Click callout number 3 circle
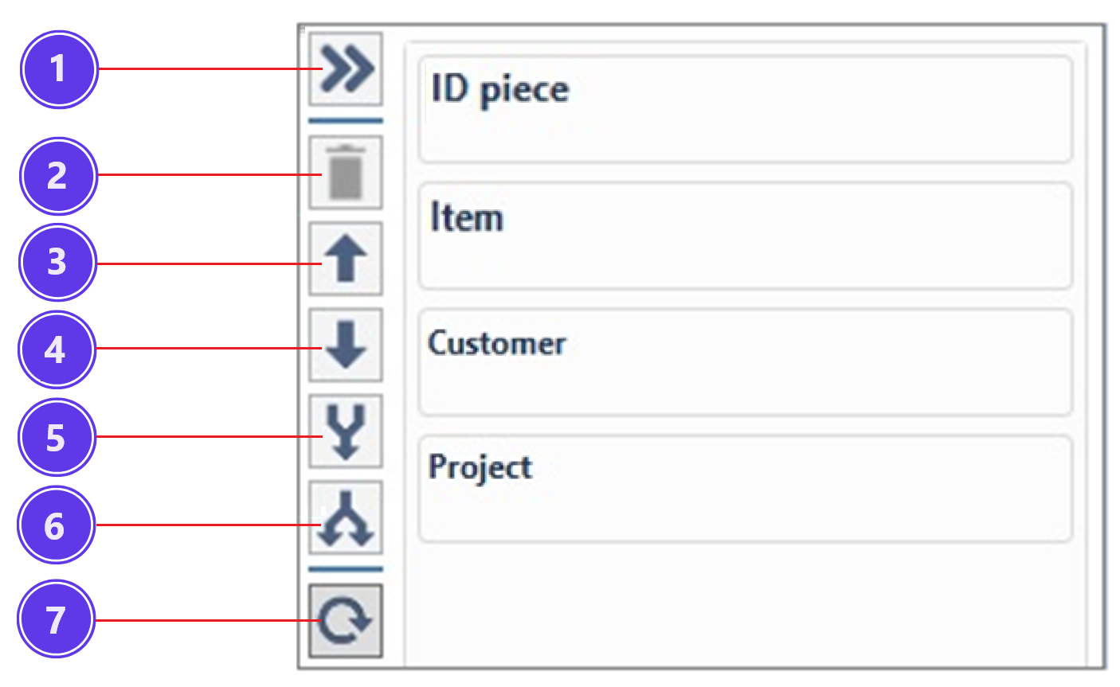 (x=57, y=262)
